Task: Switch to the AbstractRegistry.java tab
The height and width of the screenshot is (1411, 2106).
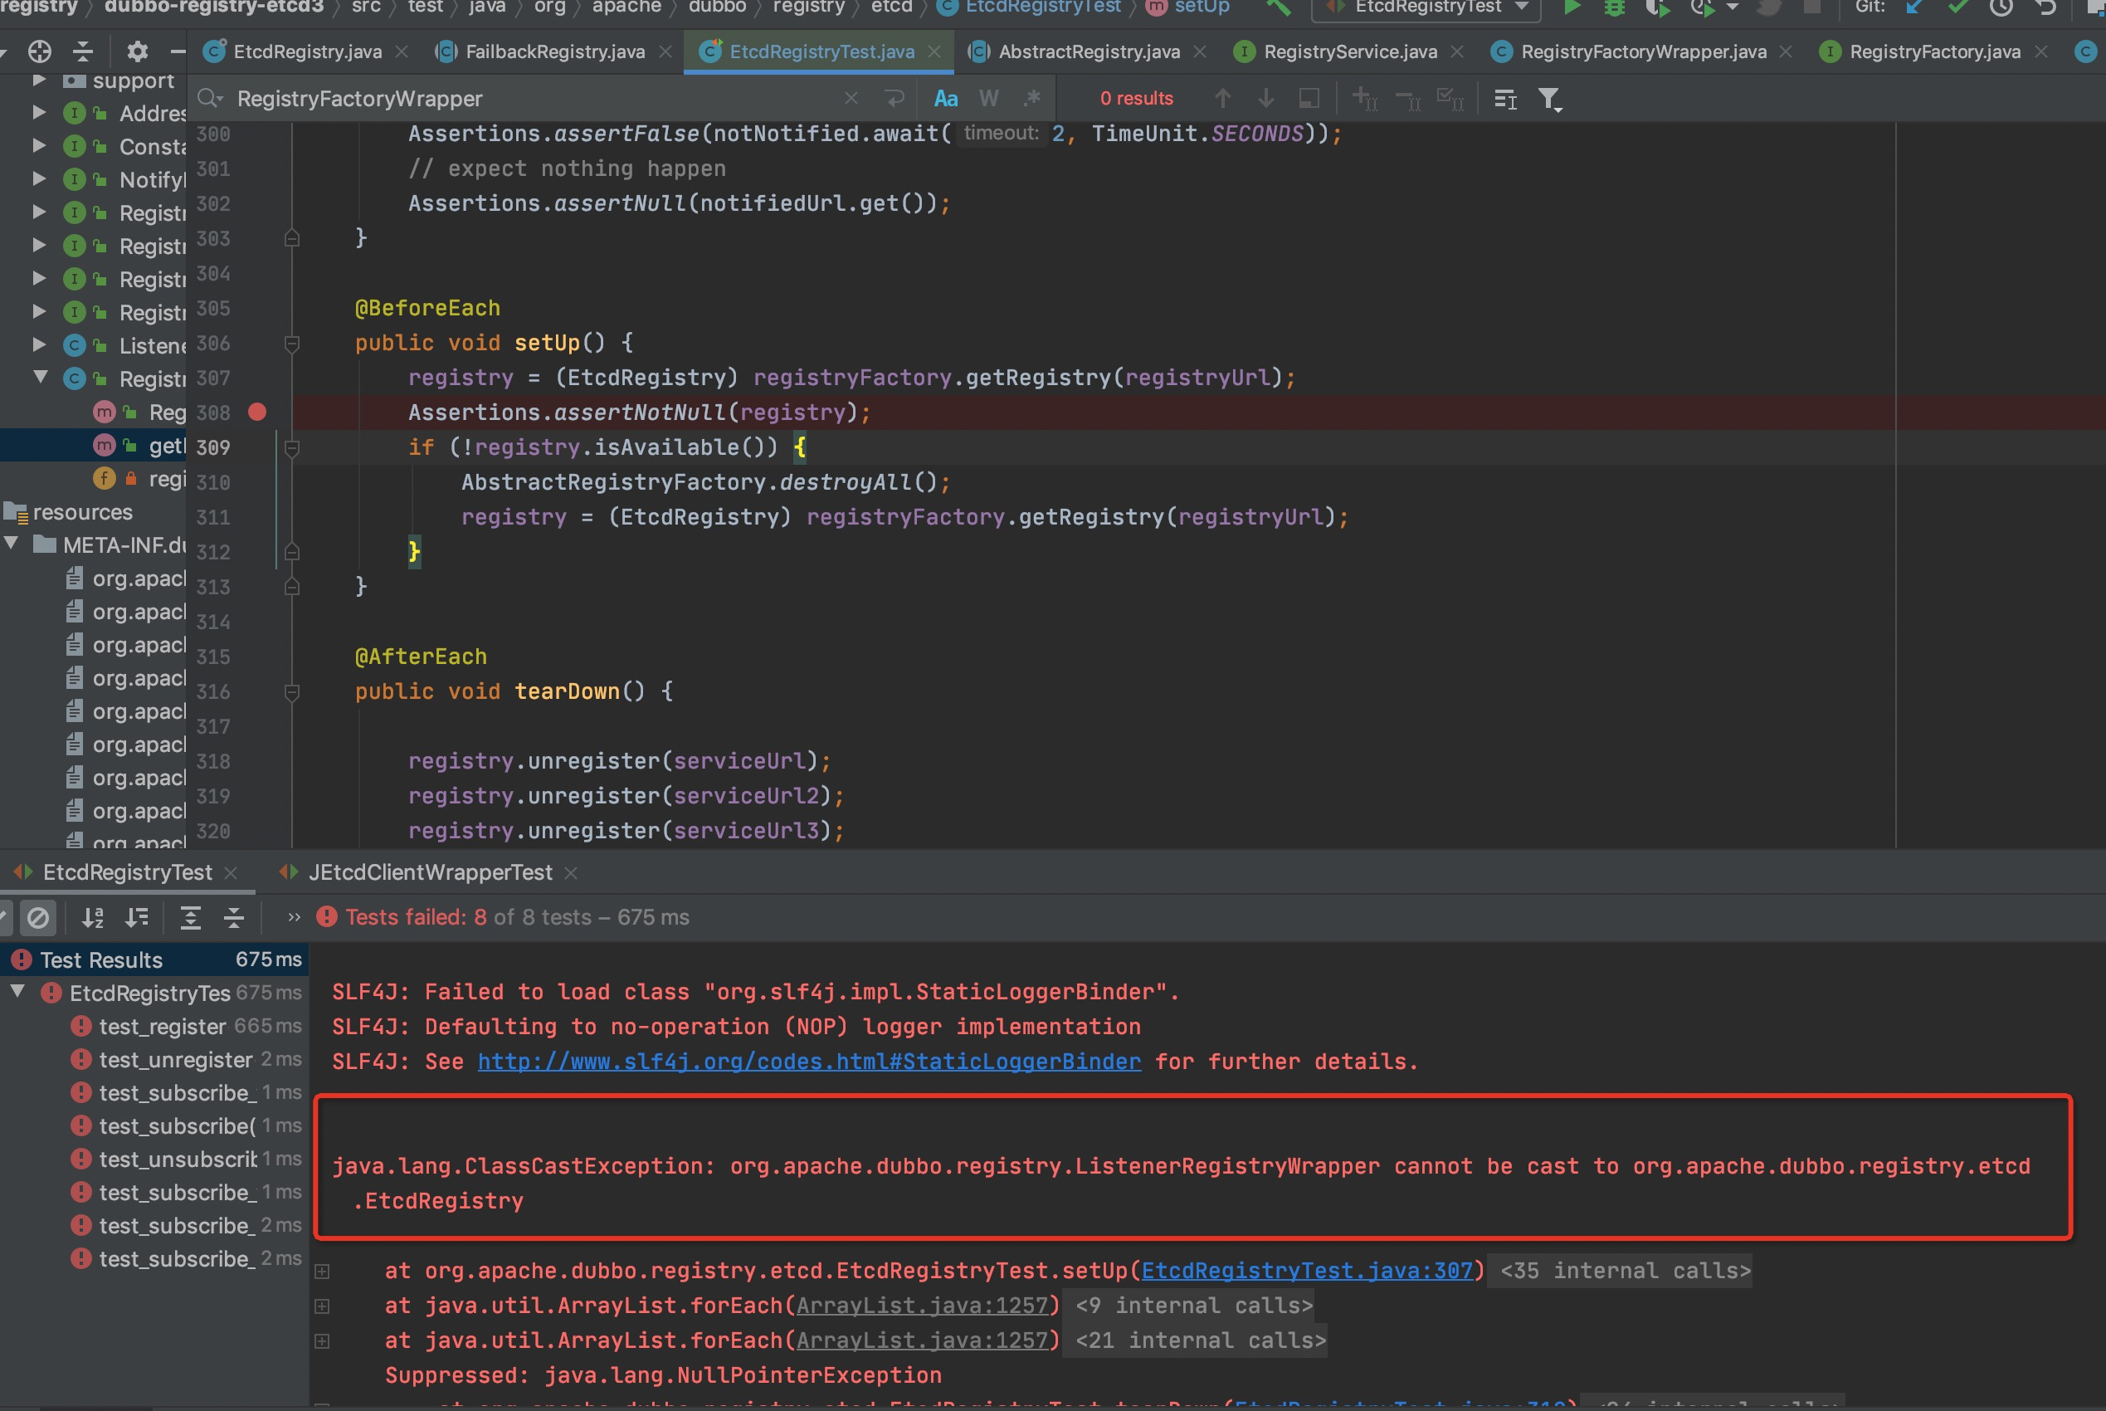Action: [1089, 51]
